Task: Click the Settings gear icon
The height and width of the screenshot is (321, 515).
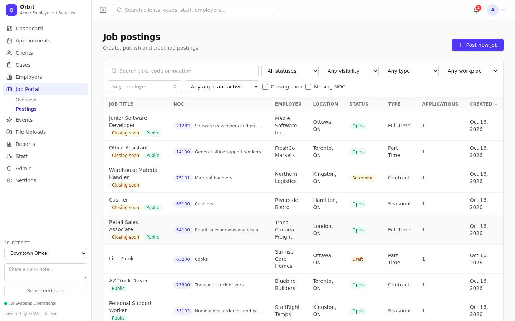Action: (x=9, y=180)
